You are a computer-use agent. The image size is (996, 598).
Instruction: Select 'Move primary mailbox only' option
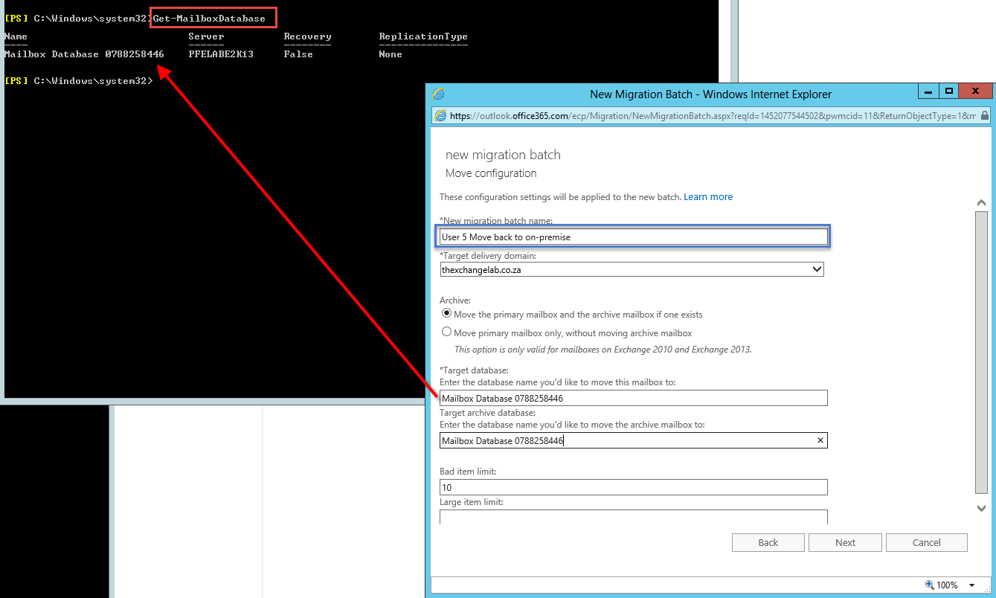446,332
